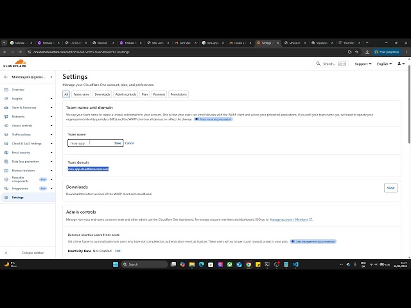
Task: Select the Permissions filter tab
Action: click(x=179, y=94)
